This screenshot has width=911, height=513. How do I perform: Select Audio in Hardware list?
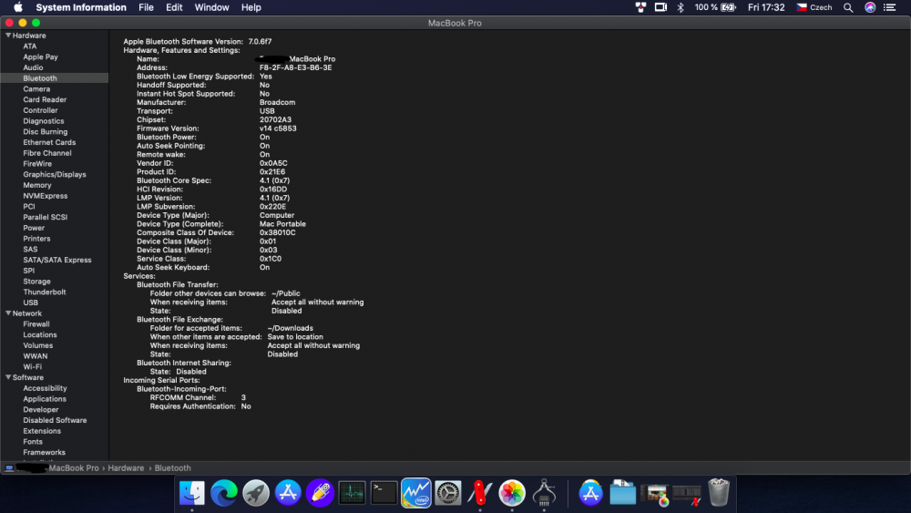pos(33,67)
